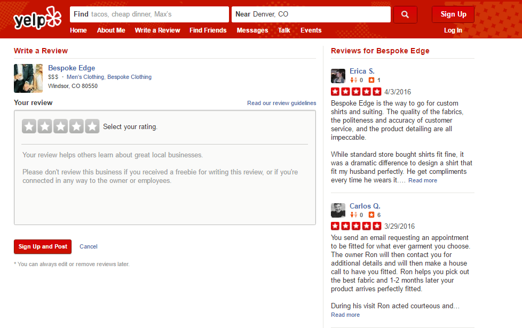The width and height of the screenshot is (522, 328).
Task: Click Erica S.'s five-star rating
Action: 356,92
